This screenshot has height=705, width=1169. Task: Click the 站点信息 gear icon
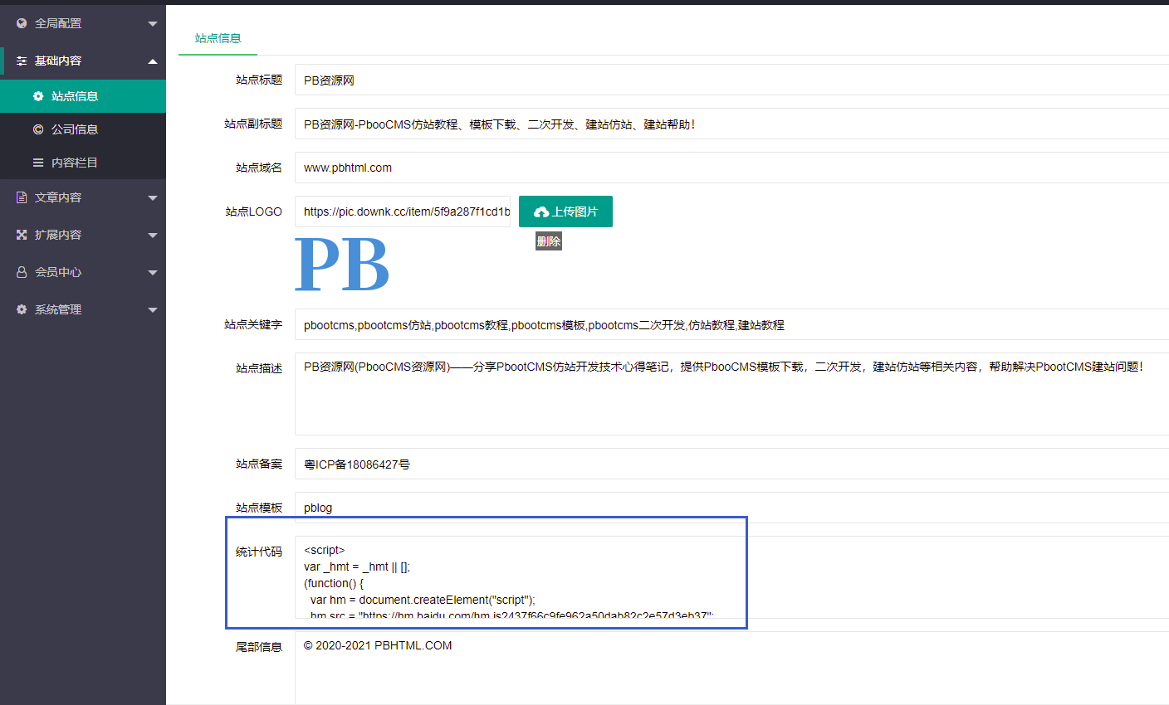coord(38,96)
